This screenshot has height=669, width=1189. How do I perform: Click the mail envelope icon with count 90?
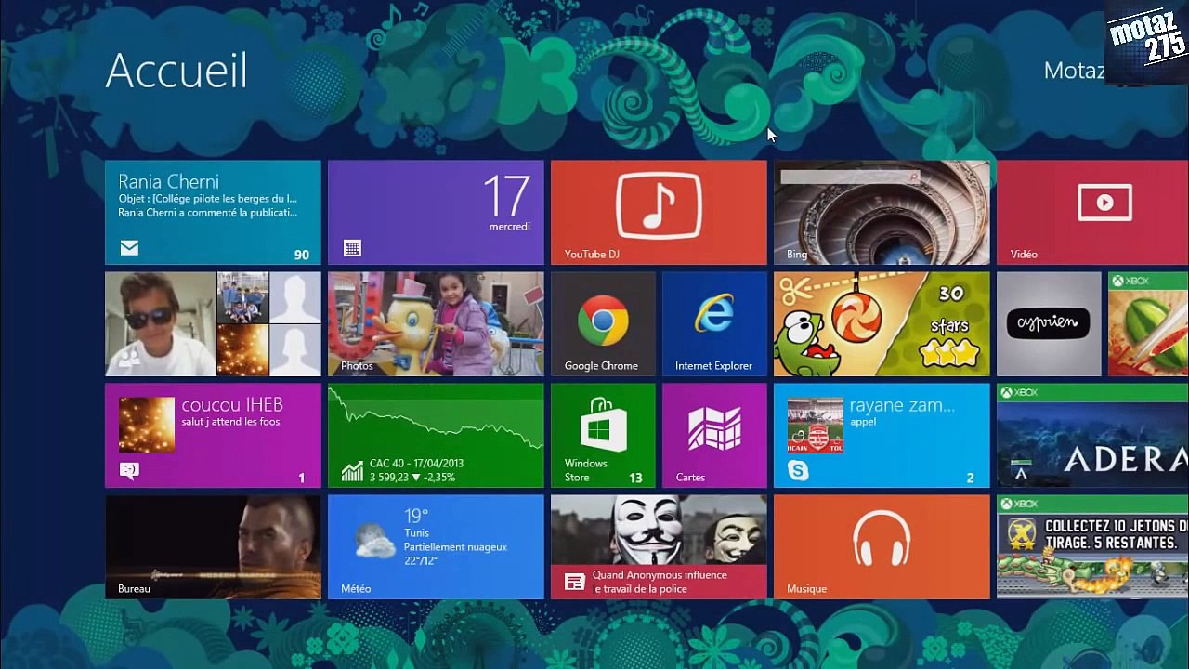coord(129,248)
